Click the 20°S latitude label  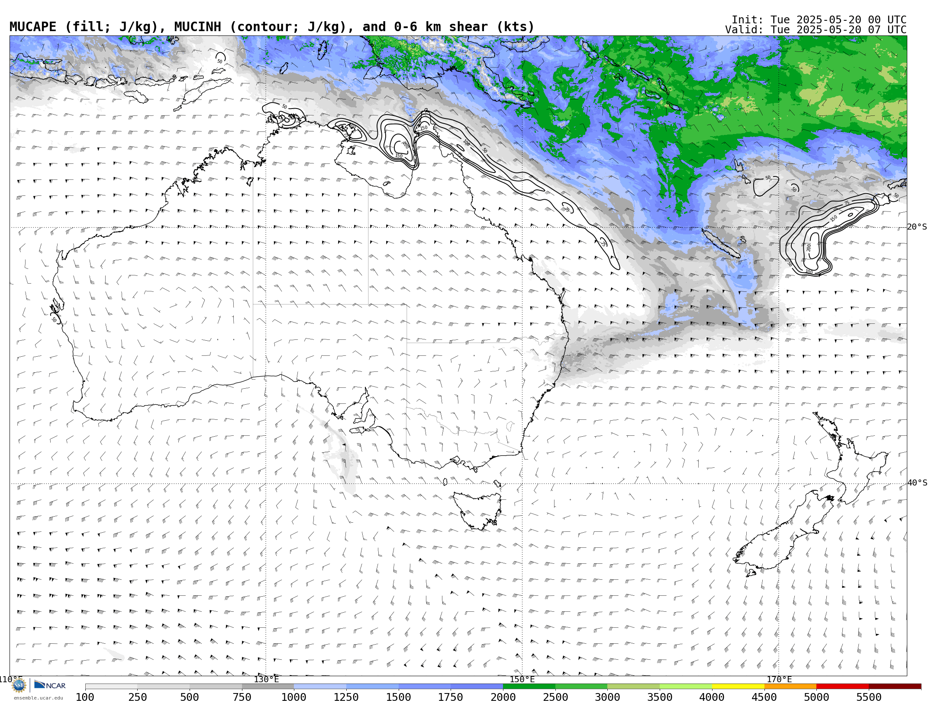pos(917,227)
